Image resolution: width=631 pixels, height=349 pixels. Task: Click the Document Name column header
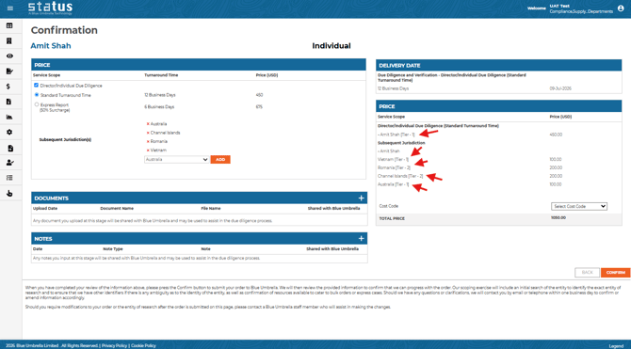[x=117, y=208]
